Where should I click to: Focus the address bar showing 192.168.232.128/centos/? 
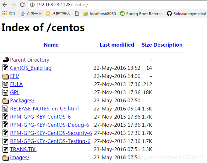(117, 5)
